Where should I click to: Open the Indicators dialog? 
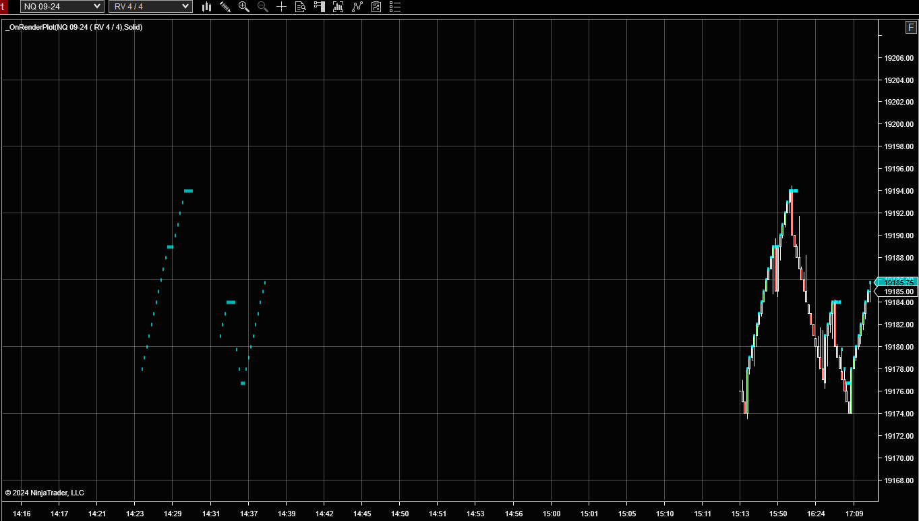click(x=338, y=7)
